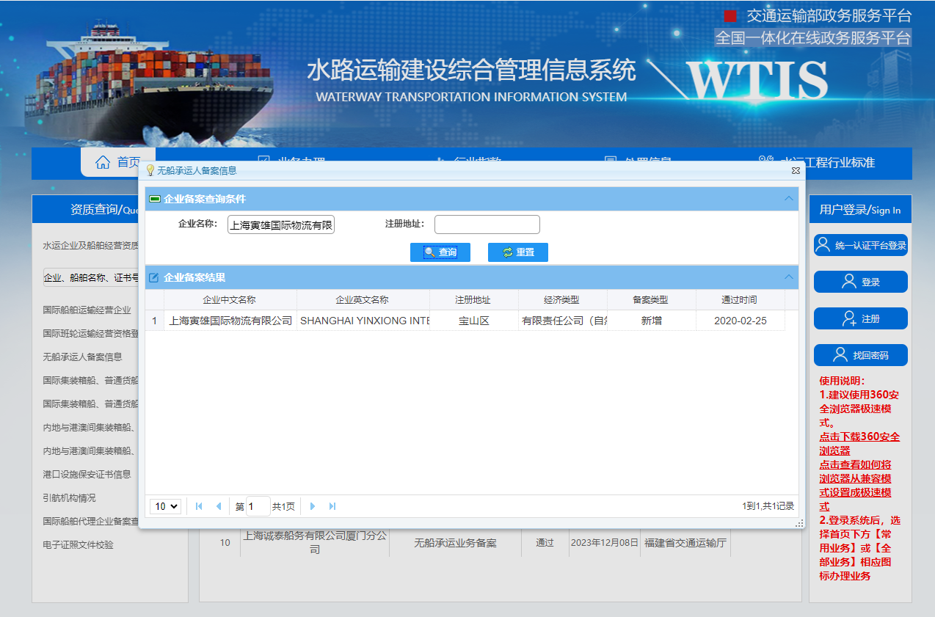Click the 找回密码 button
This screenshot has width=935, height=617.
pyautogui.click(x=860, y=355)
